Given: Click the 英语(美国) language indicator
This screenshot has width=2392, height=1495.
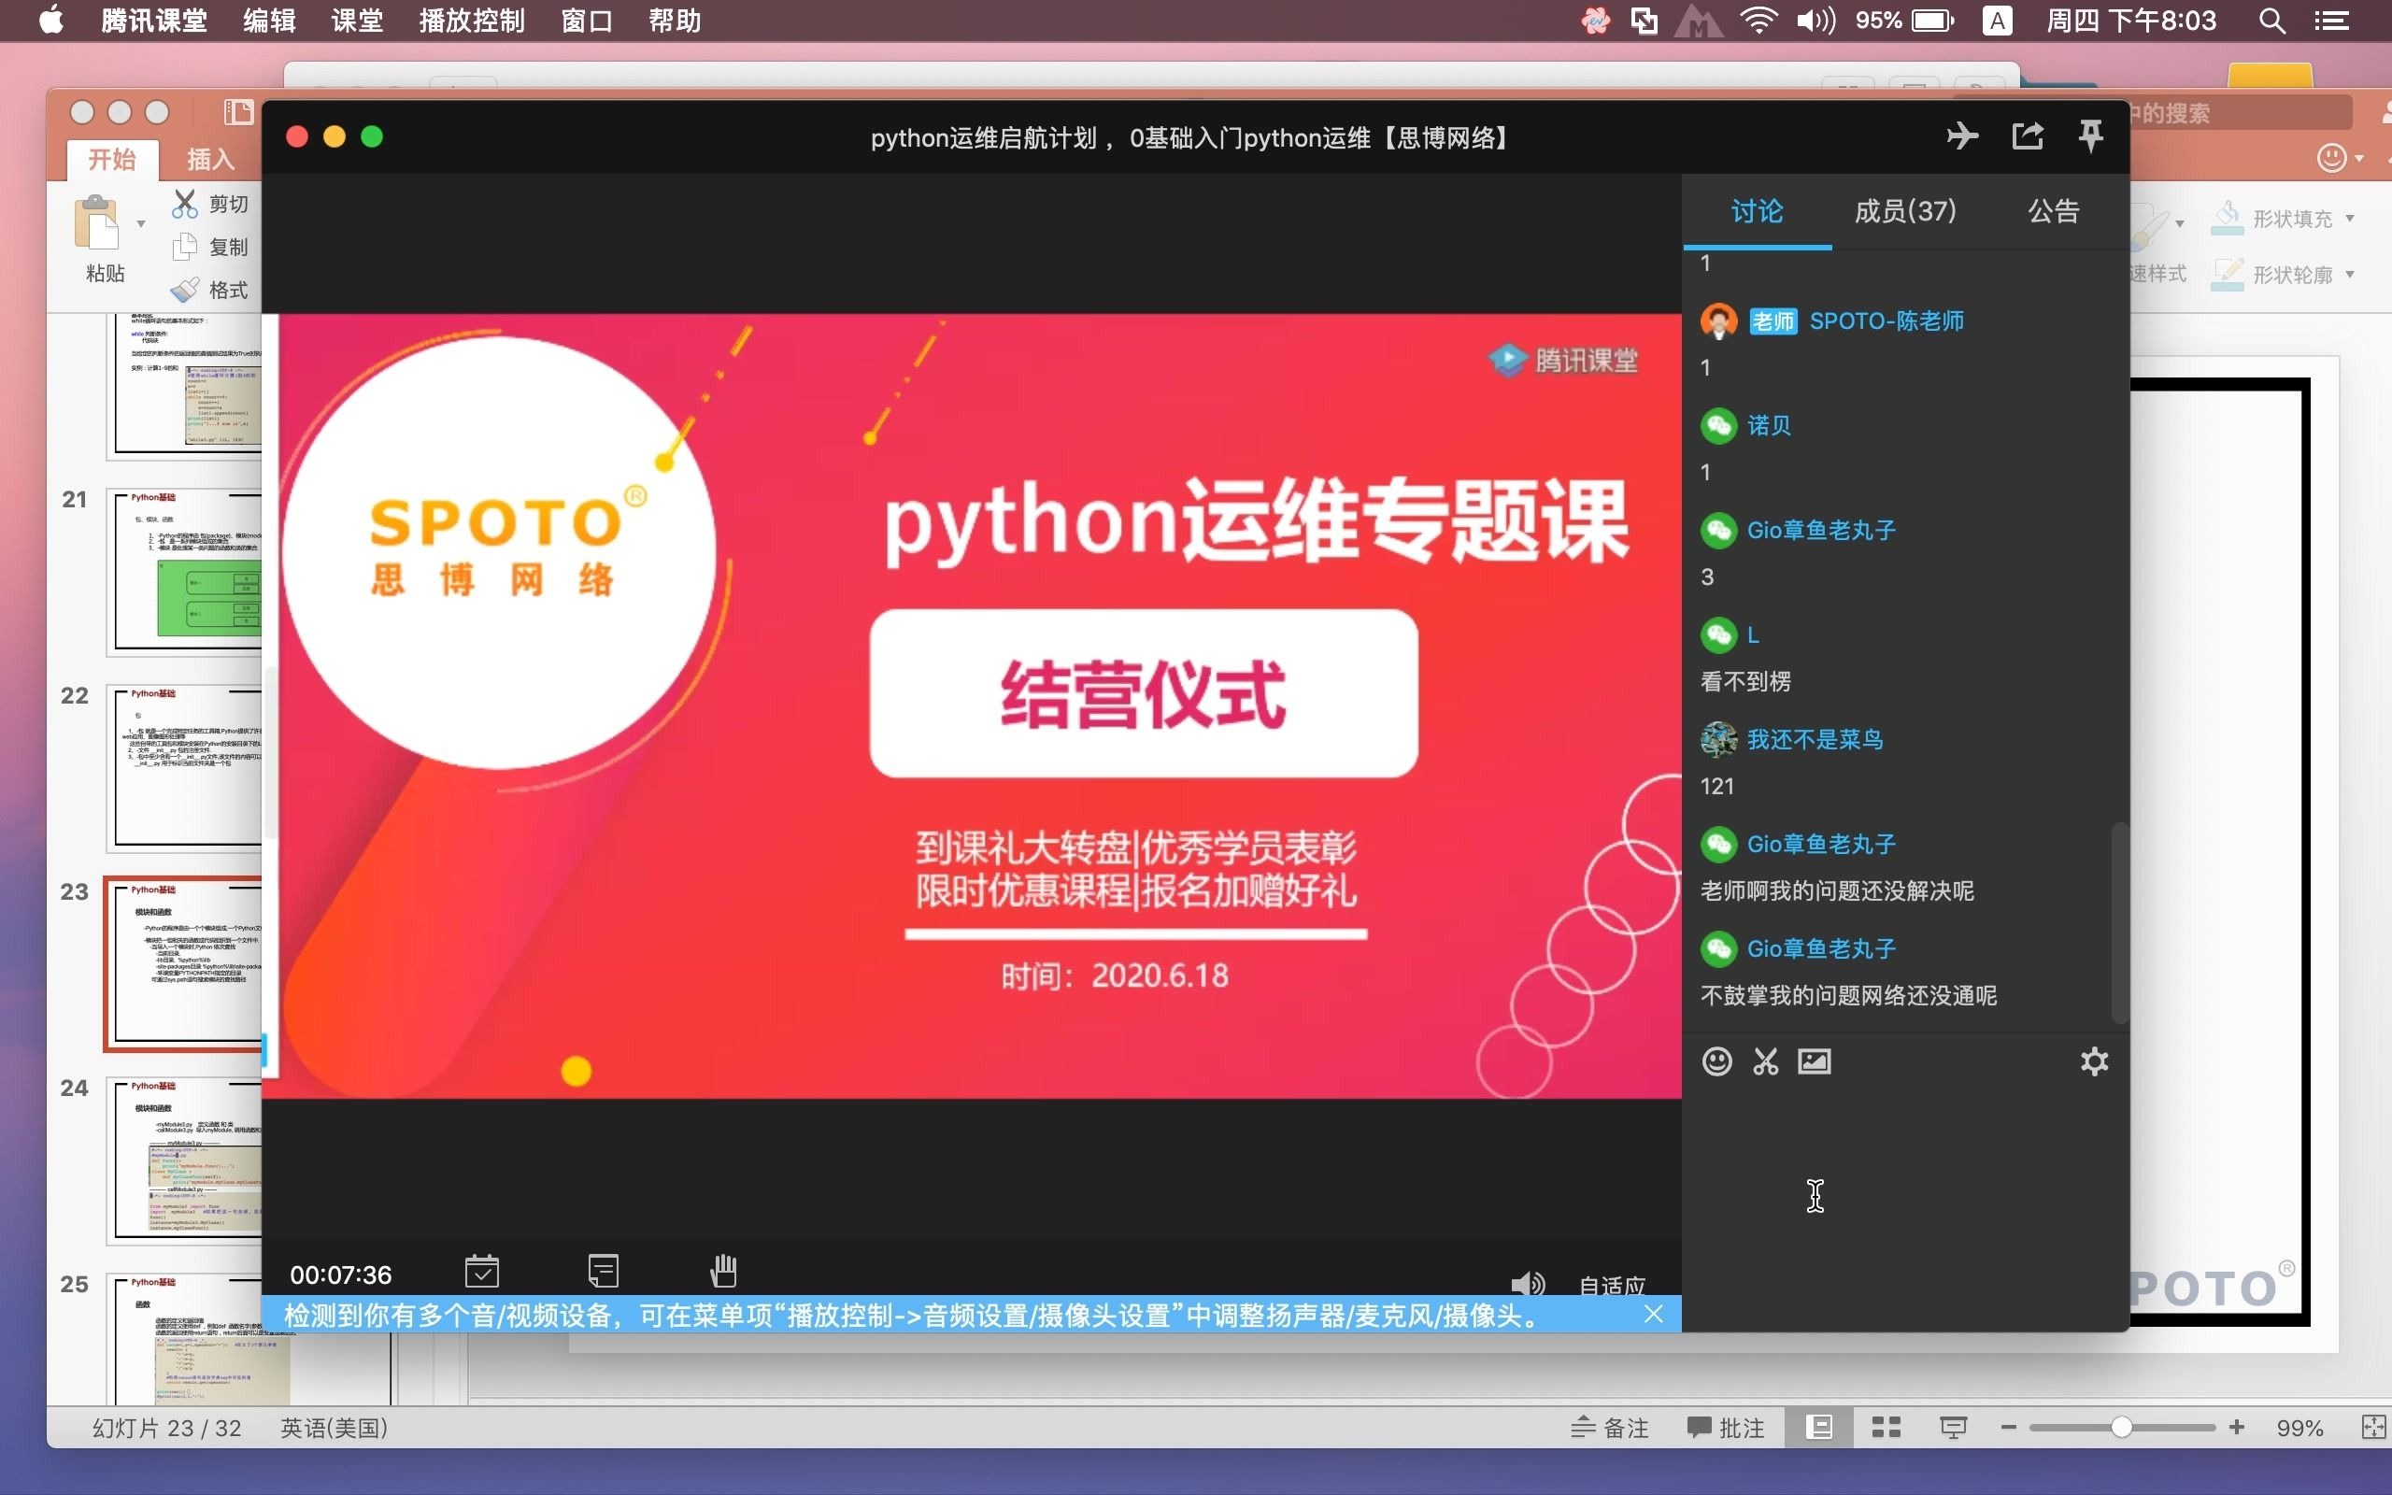Looking at the screenshot, I should click(x=335, y=1427).
